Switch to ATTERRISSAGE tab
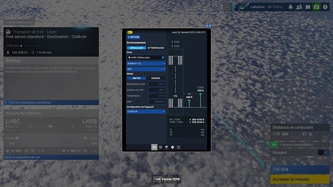The width and height of the screenshot is (333, 187). click(156, 48)
